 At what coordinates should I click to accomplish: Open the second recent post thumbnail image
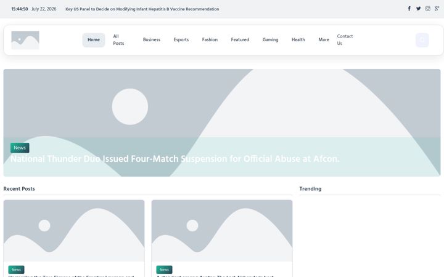222,231
